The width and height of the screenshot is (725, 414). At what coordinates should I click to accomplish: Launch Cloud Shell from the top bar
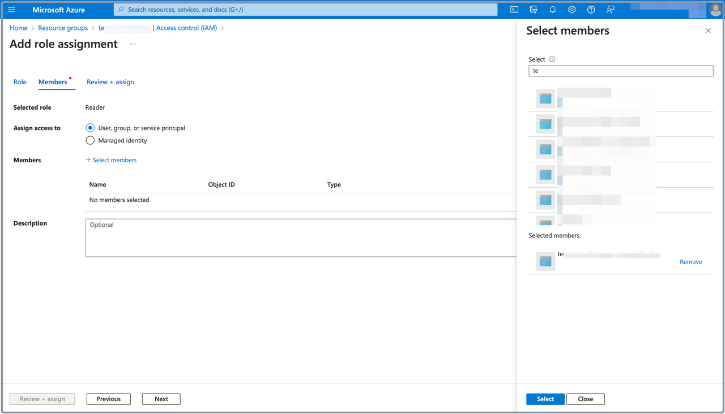point(514,10)
